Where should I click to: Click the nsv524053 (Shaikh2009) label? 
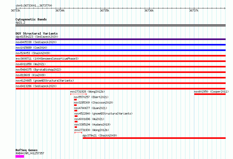[x=33, y=53]
